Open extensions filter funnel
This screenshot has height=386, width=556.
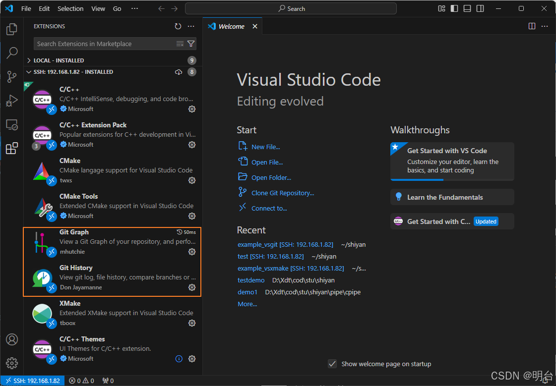[x=191, y=44]
